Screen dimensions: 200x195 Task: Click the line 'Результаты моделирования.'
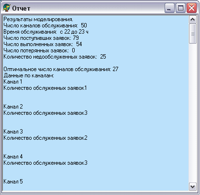[x=38, y=19]
